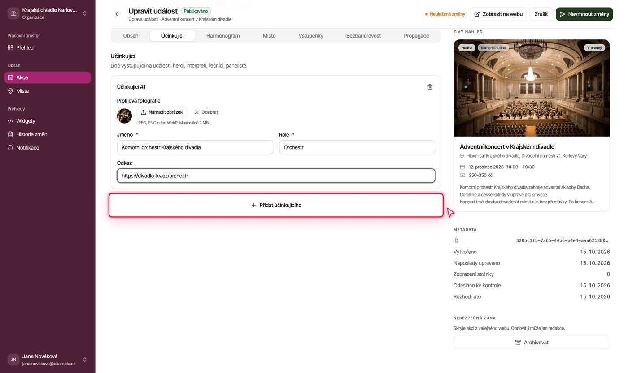628x373 pixels.
Task: Focus the Jméno input field
Action: coord(195,147)
